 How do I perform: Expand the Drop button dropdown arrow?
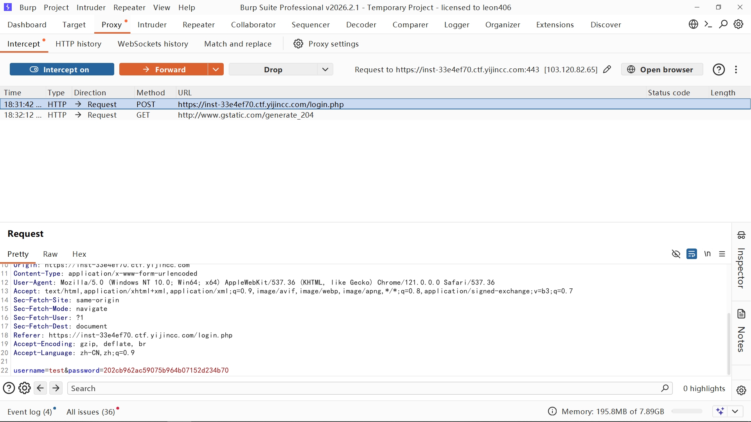pyautogui.click(x=325, y=70)
